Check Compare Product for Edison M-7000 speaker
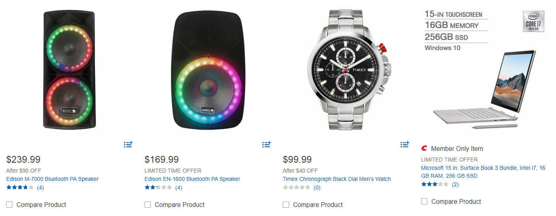Image resolution: width=556 pixels, height=216 pixels. 9,205
